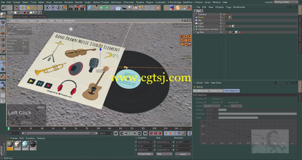
Task: Add a Camera object from toolbar
Action: pos(124,8)
